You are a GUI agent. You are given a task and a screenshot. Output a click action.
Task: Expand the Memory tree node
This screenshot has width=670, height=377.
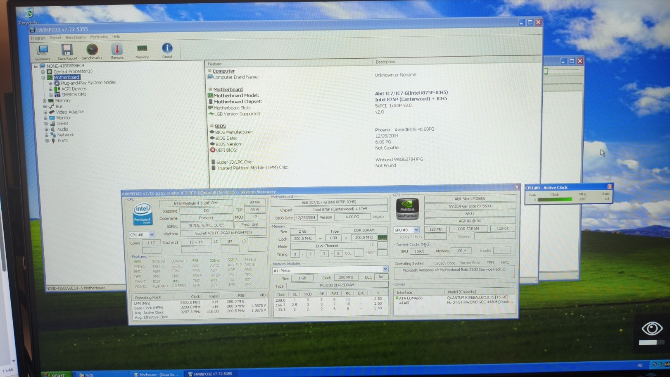pyautogui.click(x=45, y=101)
